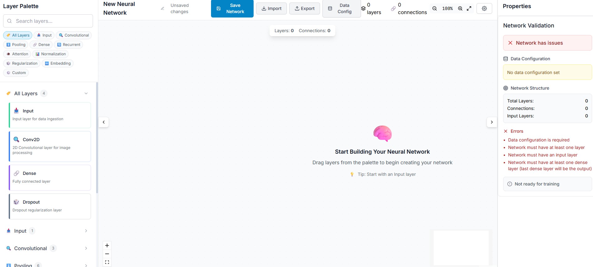The width and height of the screenshot is (593, 267).
Task: Filter palette by Normalization chip
Action: point(50,54)
